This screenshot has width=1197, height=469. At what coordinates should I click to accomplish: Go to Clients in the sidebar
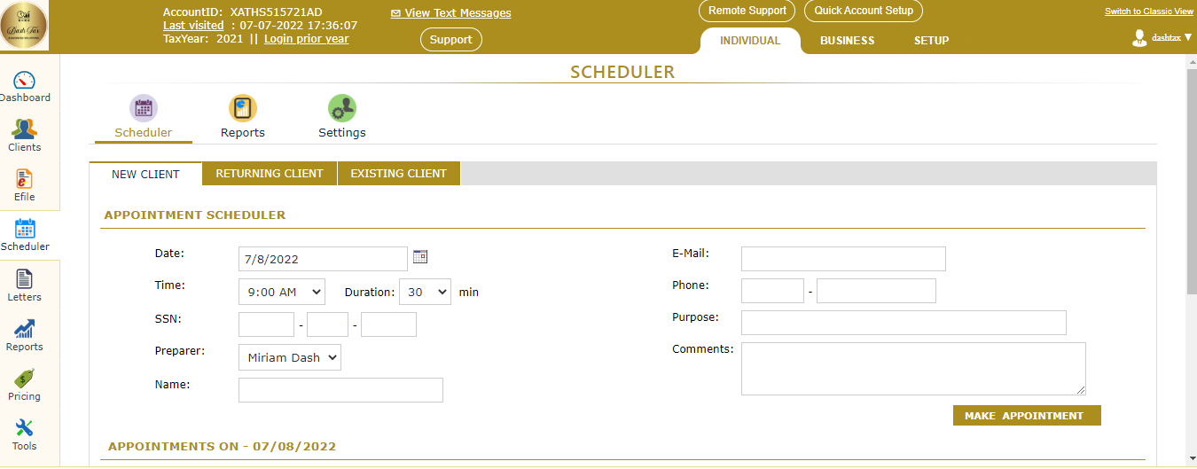point(25,130)
